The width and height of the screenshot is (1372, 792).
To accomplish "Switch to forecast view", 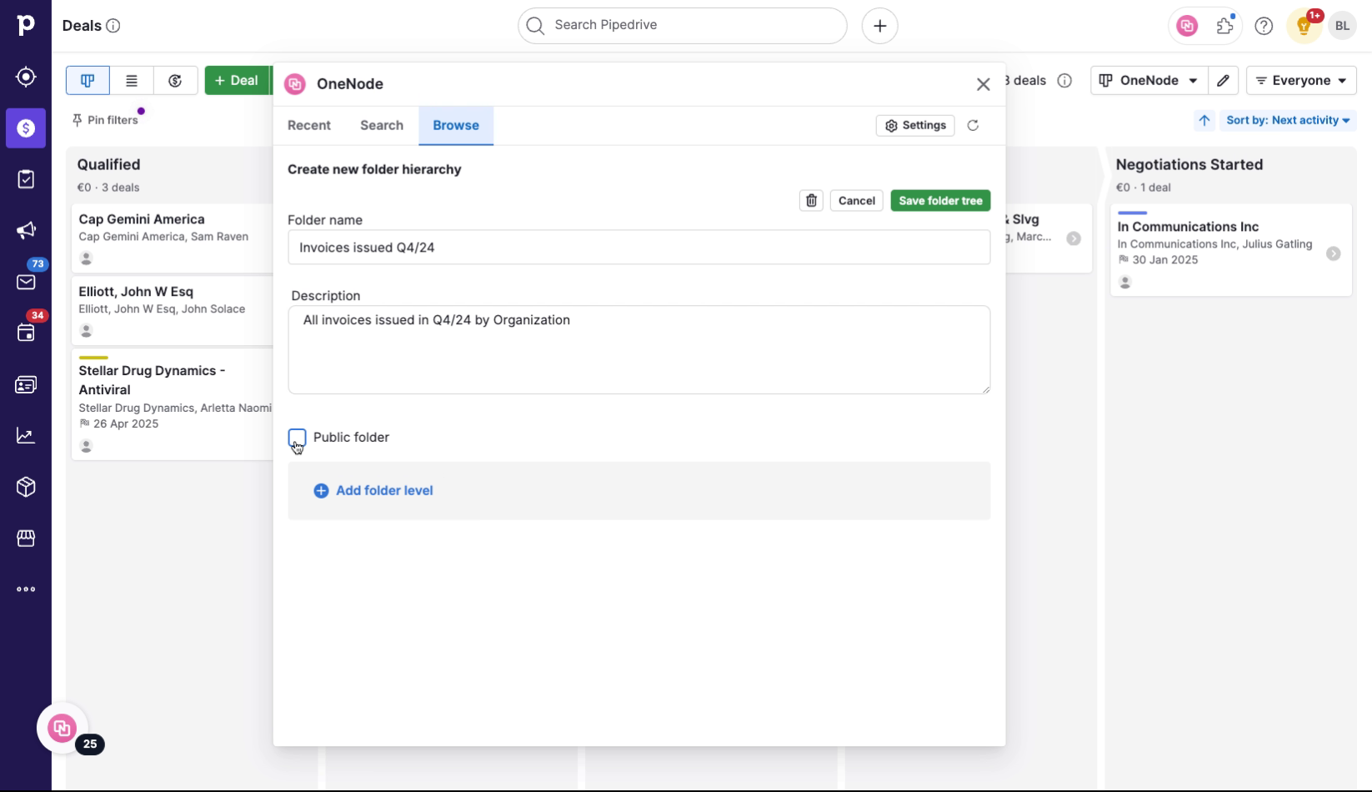I will point(175,80).
